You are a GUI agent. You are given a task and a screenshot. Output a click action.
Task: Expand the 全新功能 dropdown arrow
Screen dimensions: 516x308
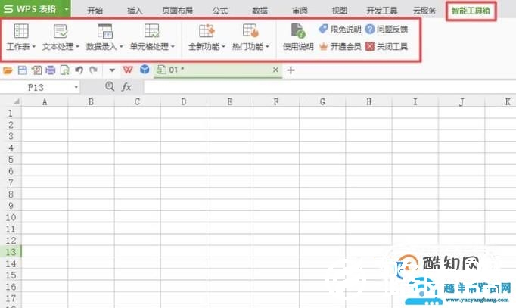223,47
